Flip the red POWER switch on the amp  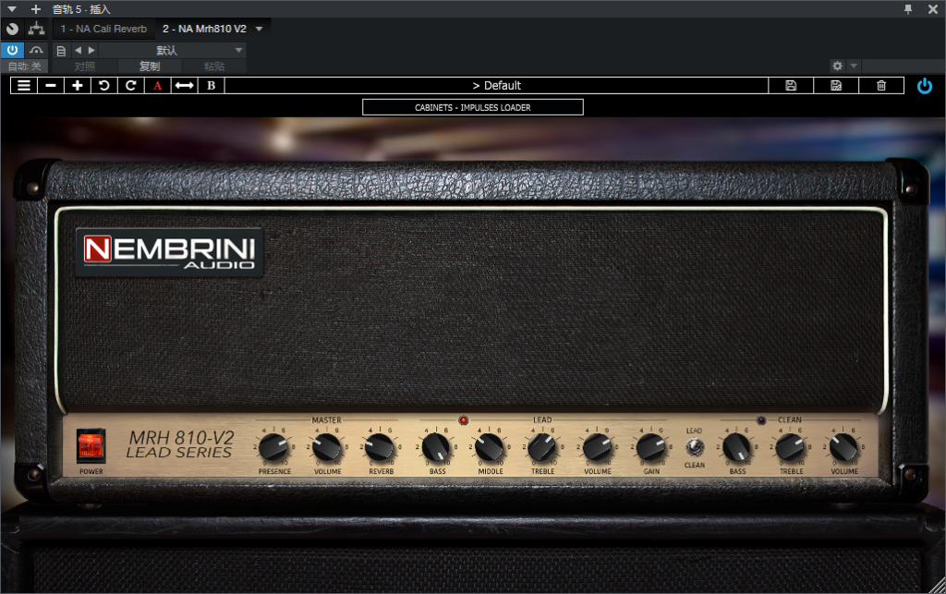pos(91,445)
